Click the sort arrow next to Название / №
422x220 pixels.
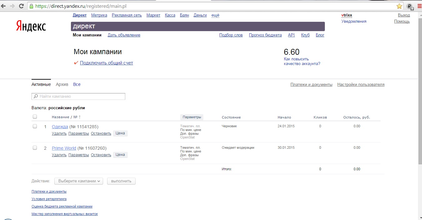tap(79, 117)
